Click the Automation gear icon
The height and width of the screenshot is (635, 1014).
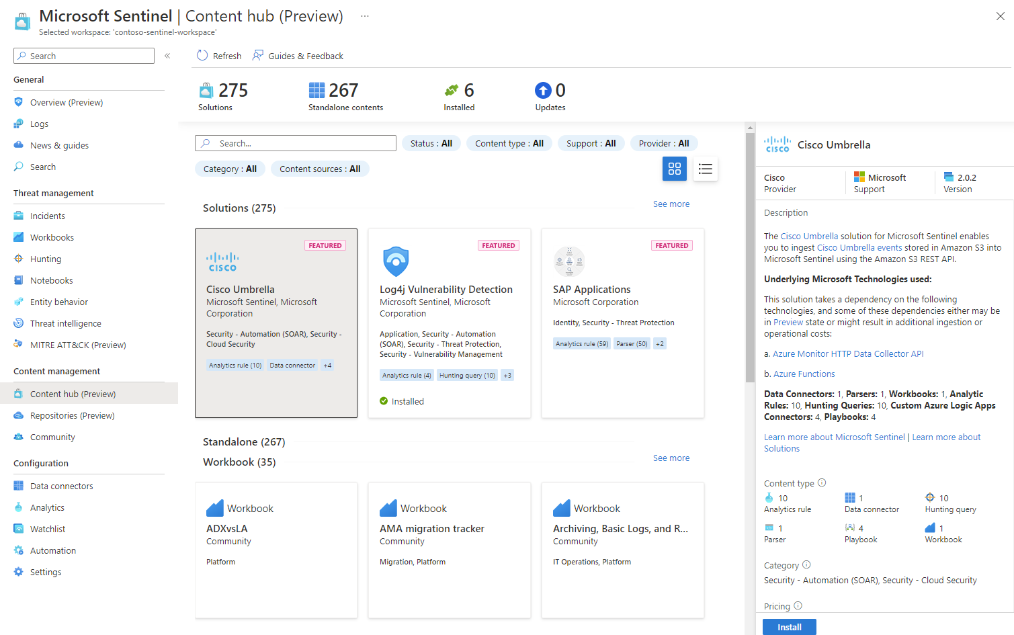pyautogui.click(x=19, y=550)
